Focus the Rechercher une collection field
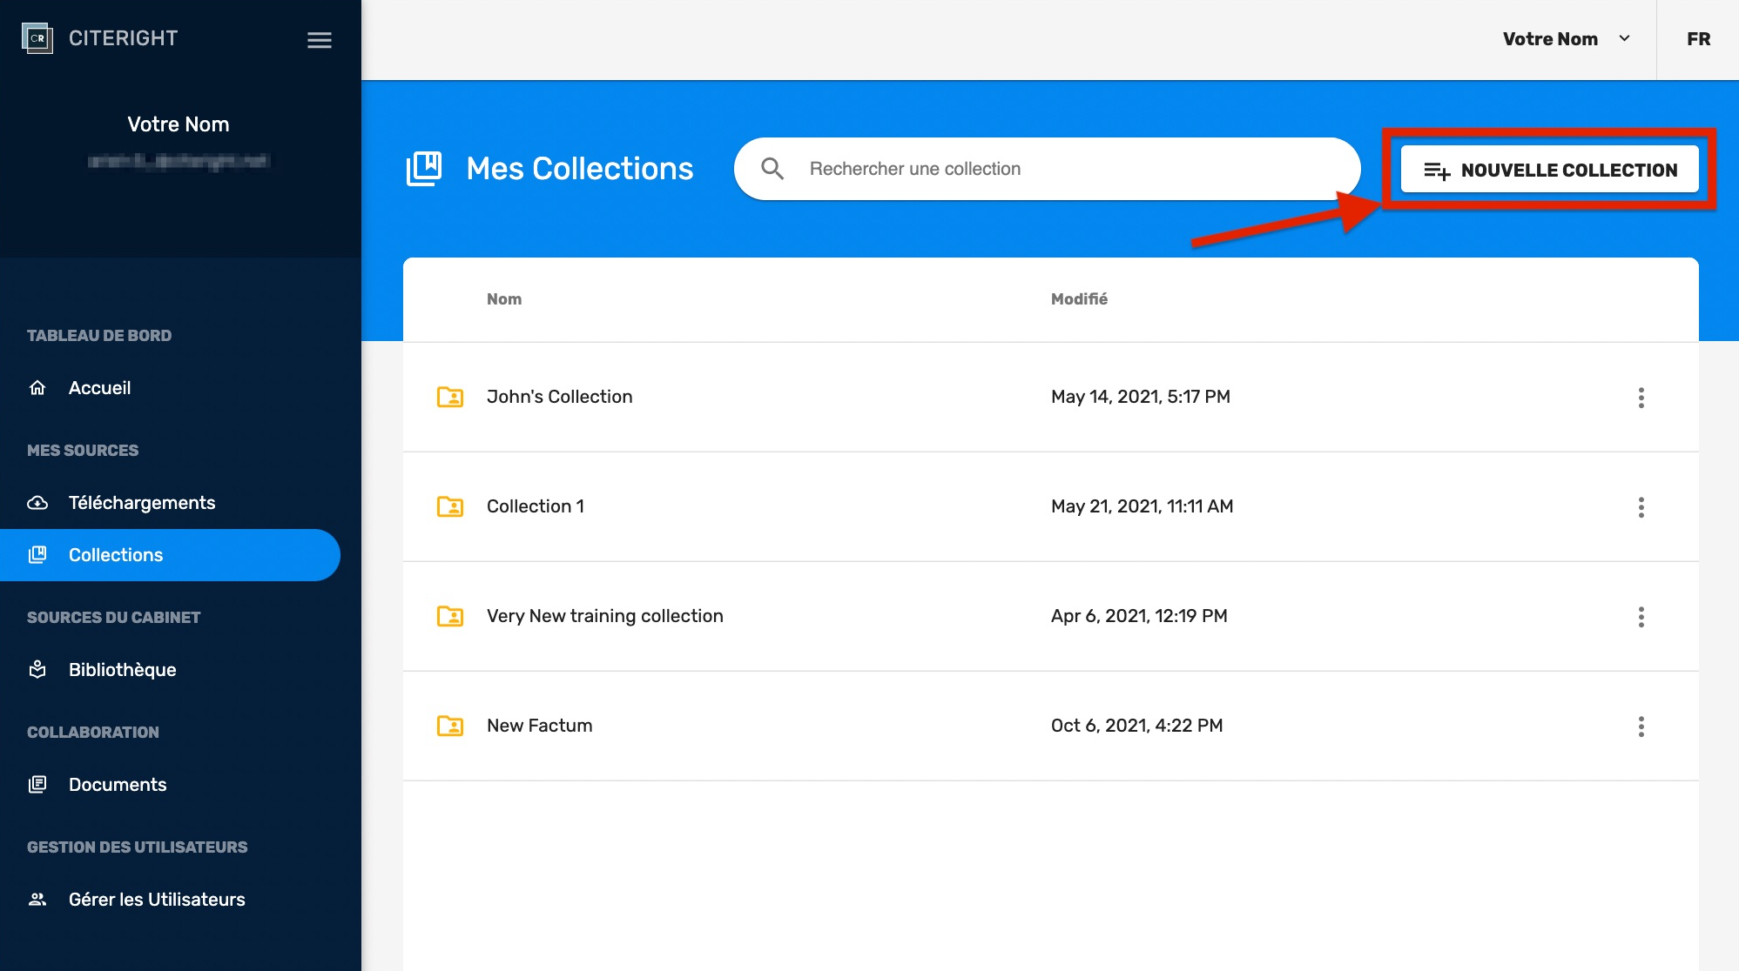This screenshot has width=1739, height=971. [x=1048, y=169]
